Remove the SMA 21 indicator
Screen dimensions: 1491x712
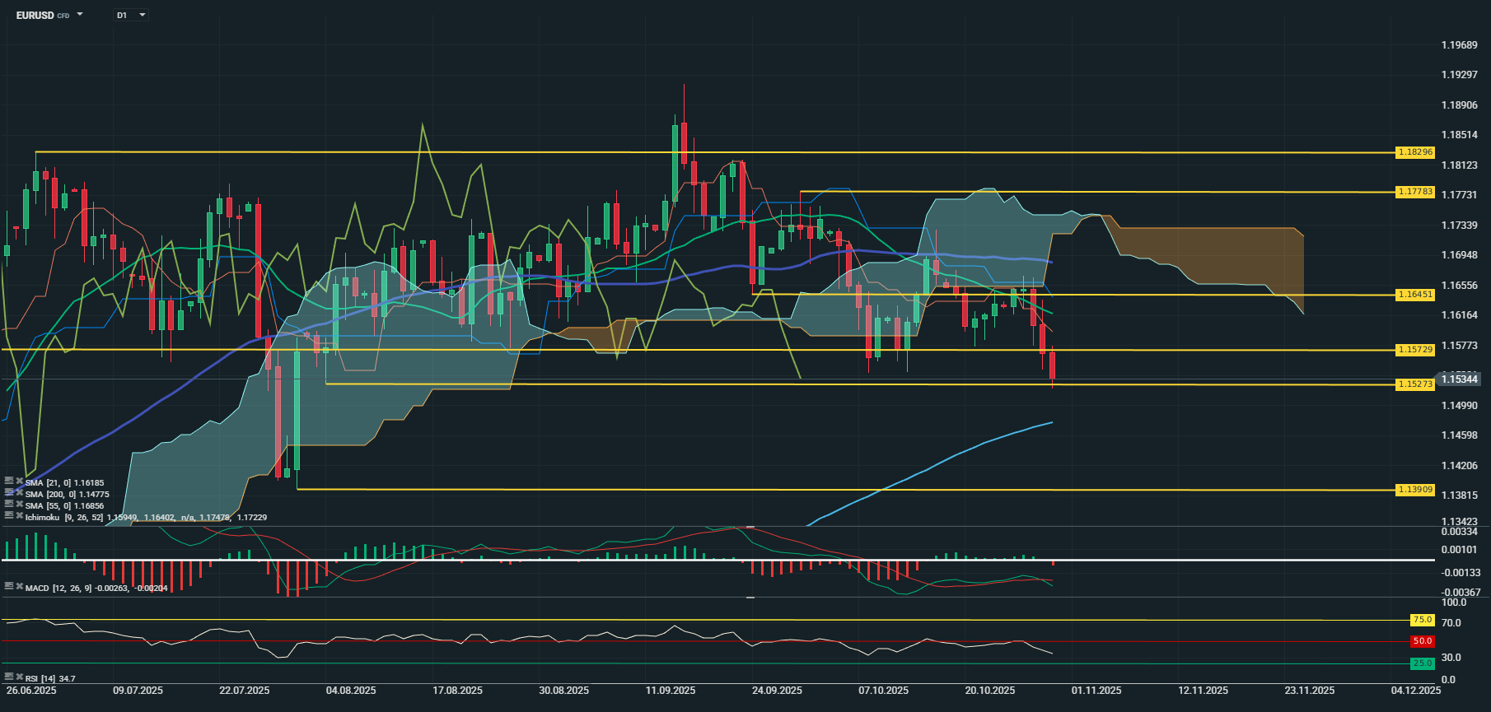click(19, 482)
